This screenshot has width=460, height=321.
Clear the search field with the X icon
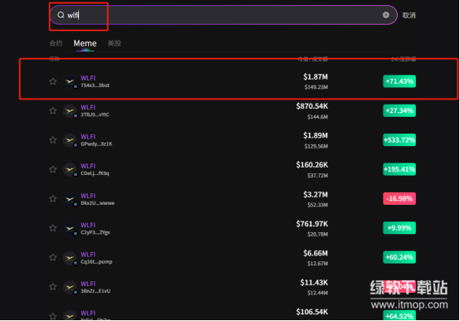[386, 15]
